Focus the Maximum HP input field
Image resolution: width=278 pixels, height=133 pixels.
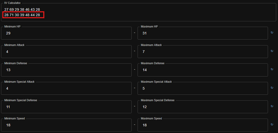pyautogui.click(x=203, y=33)
